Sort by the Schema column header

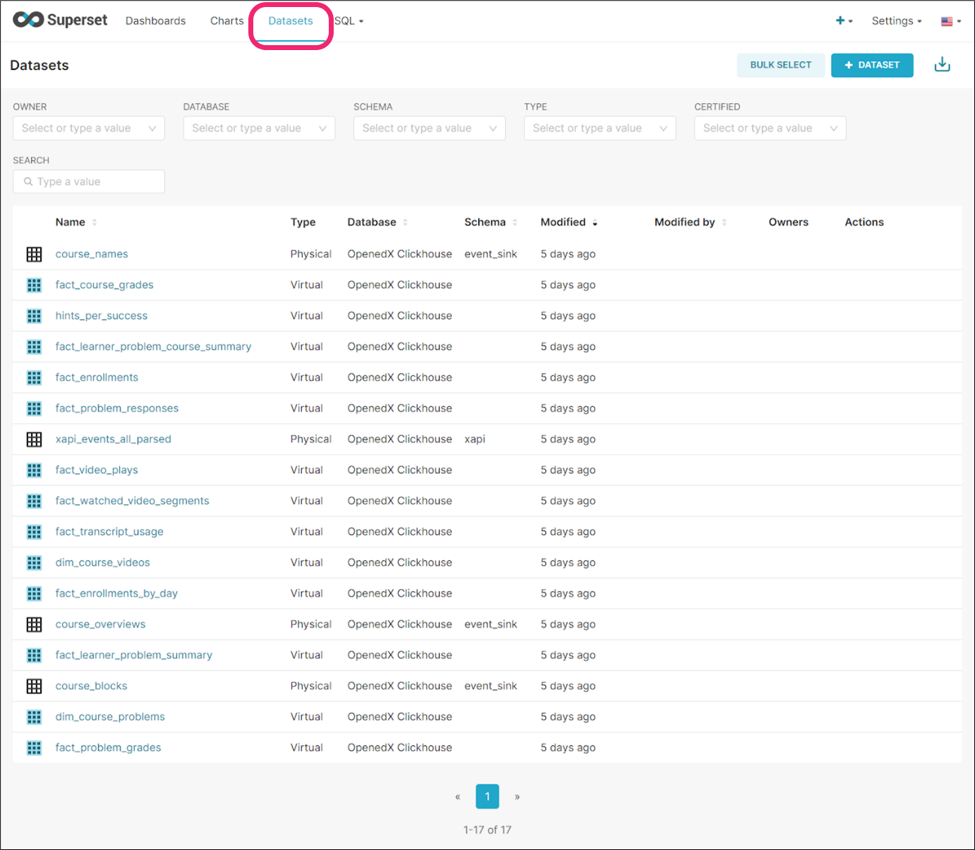click(x=491, y=222)
